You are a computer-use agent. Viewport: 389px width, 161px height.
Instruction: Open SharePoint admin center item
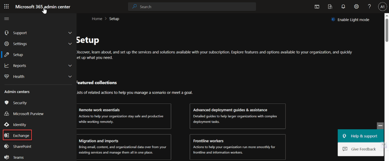(x=22, y=146)
